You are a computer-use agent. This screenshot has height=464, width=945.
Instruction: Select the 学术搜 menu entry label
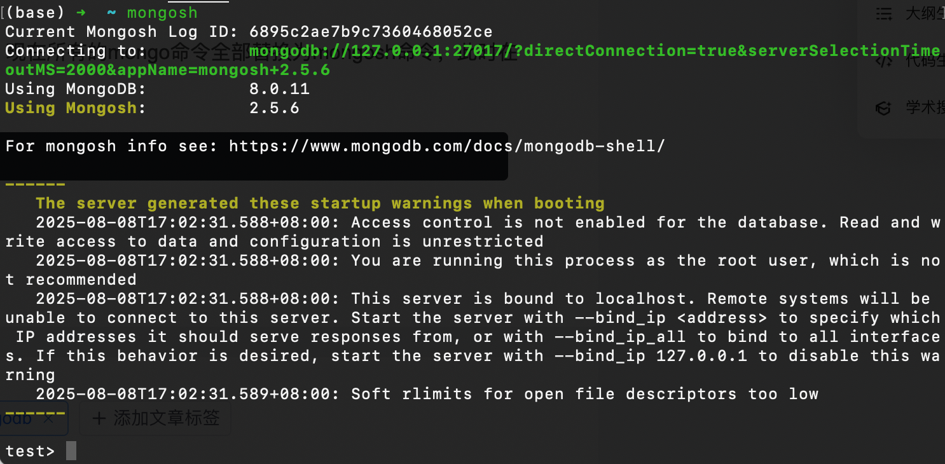[x=925, y=108]
